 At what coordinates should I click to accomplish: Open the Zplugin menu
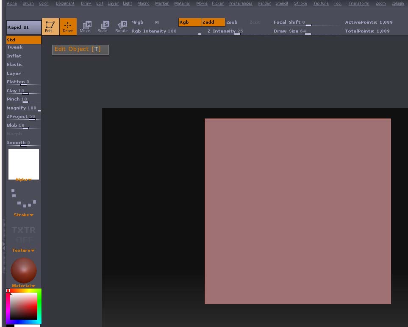398,3
